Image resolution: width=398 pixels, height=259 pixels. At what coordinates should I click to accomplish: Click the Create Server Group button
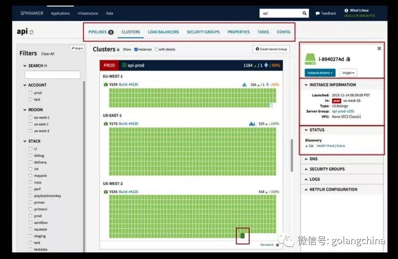(271, 49)
